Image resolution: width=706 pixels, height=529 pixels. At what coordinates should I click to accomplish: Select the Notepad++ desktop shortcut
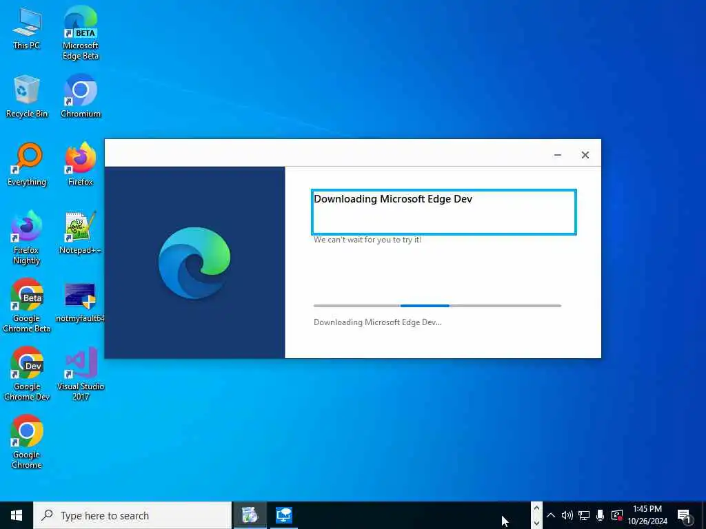(x=81, y=233)
